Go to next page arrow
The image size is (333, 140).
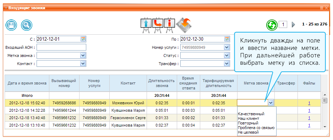point(294,25)
